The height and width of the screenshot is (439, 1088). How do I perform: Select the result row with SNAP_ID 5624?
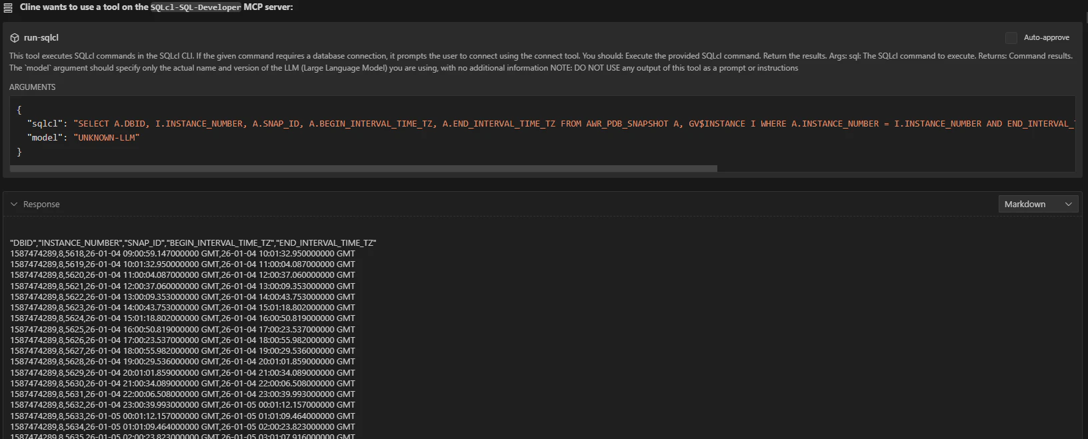(183, 318)
